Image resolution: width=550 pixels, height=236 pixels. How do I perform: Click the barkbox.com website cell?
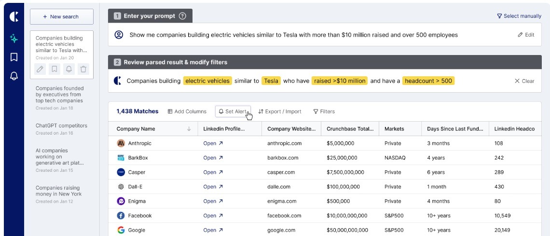click(283, 158)
